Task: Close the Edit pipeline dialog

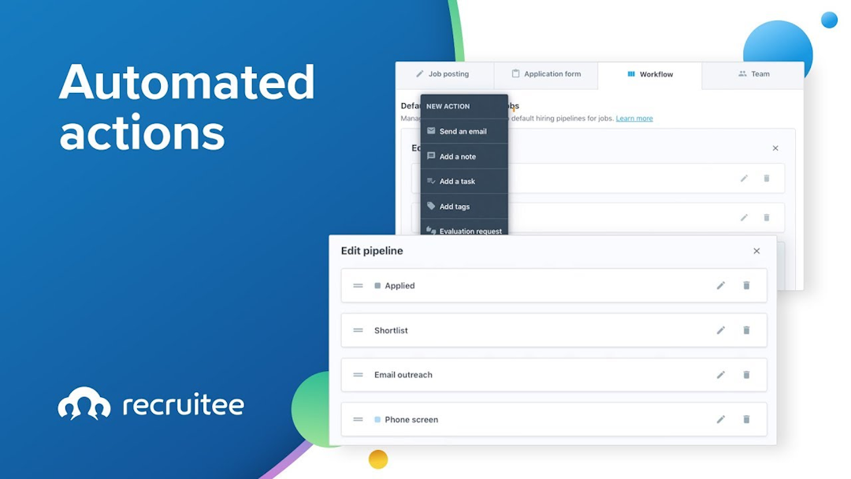Action: point(756,251)
